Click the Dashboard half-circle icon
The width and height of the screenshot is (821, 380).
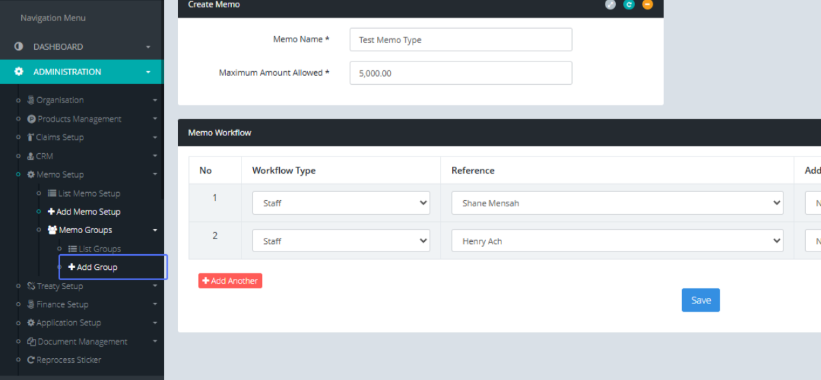19,46
